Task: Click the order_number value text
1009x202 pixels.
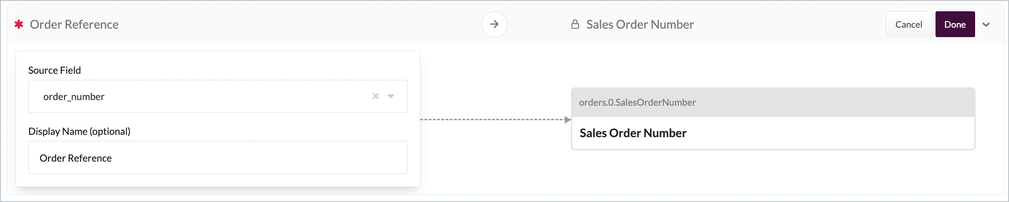Action: 74,97
